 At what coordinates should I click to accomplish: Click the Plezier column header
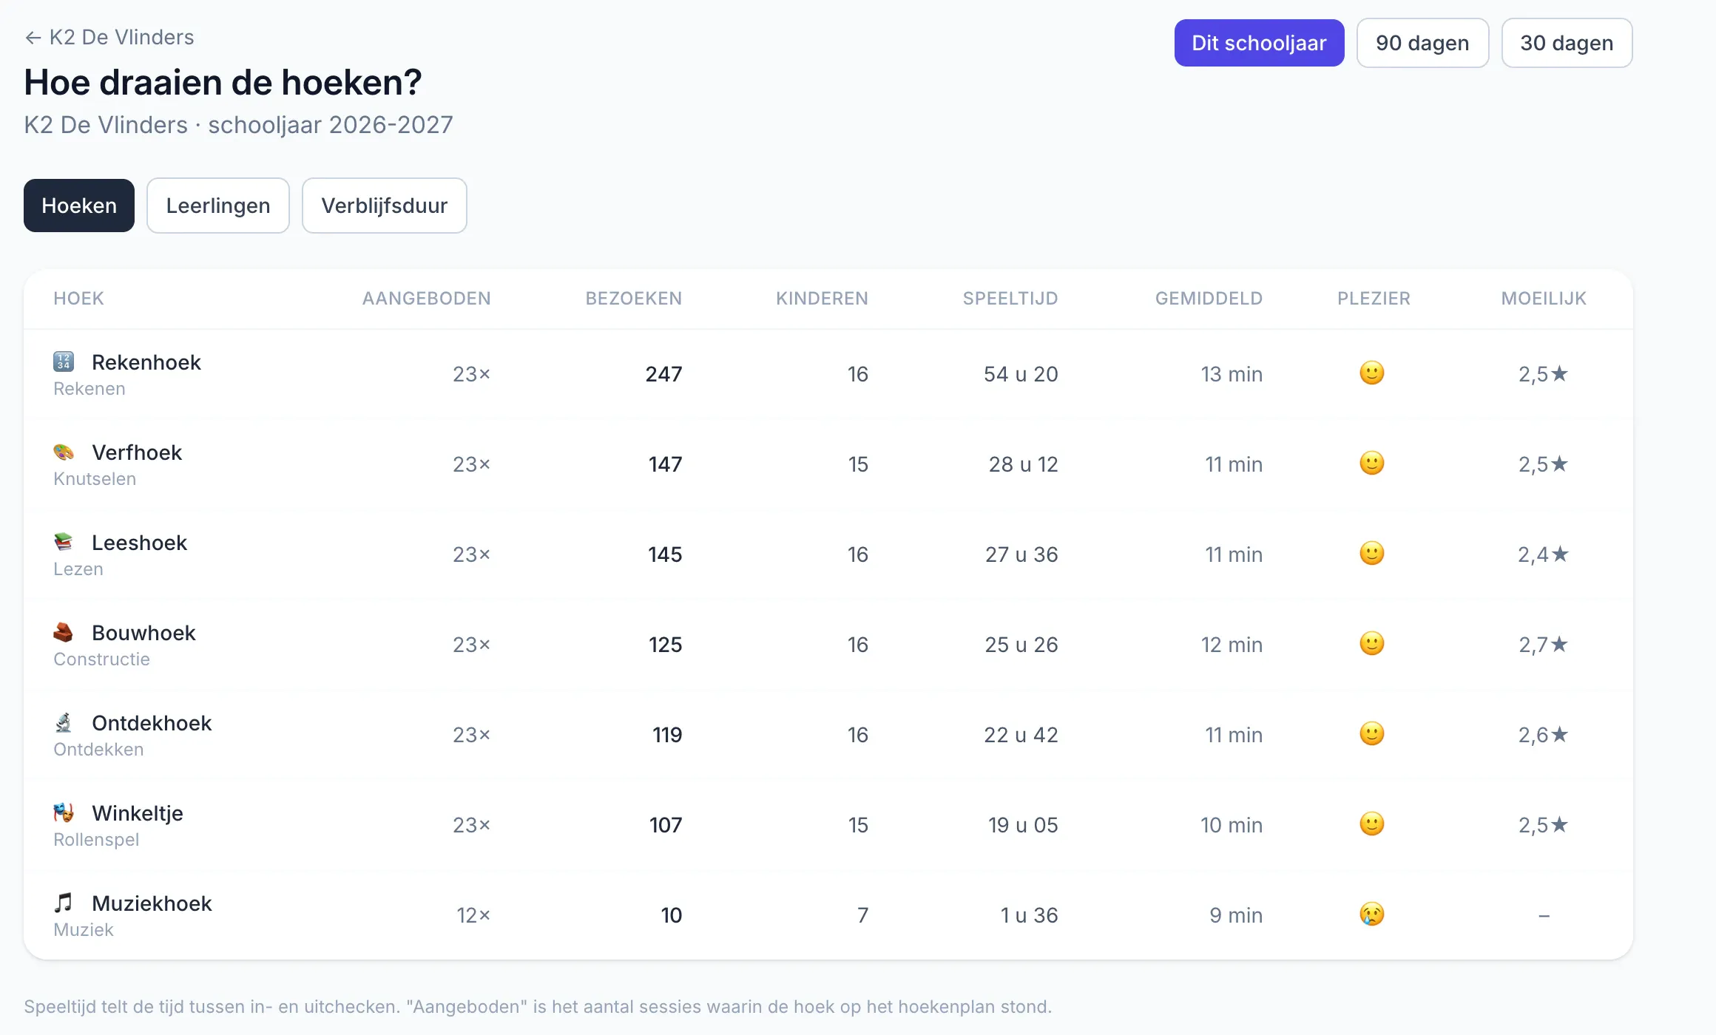click(x=1374, y=298)
